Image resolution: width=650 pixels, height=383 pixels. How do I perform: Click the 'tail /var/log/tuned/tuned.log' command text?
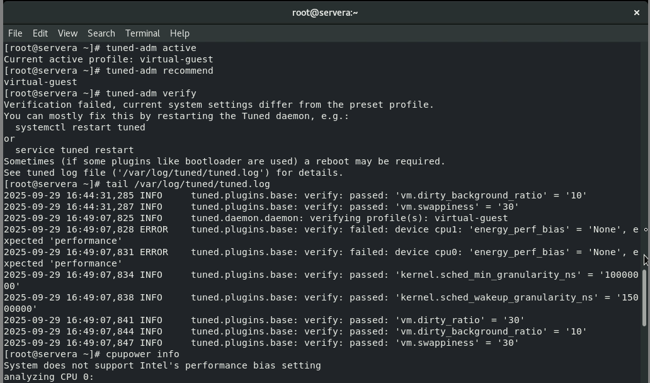tap(188, 184)
